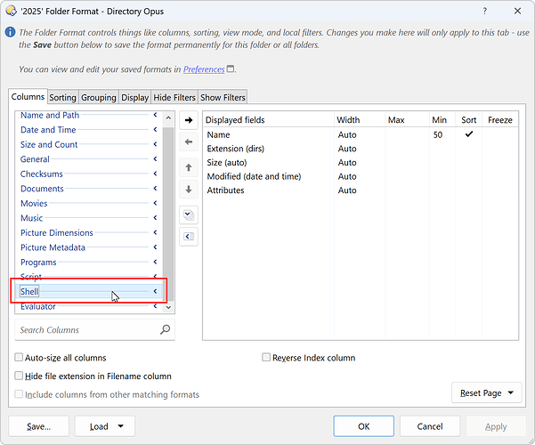
Task: Select the Size (auto) displayed field
Action: tap(361, 163)
